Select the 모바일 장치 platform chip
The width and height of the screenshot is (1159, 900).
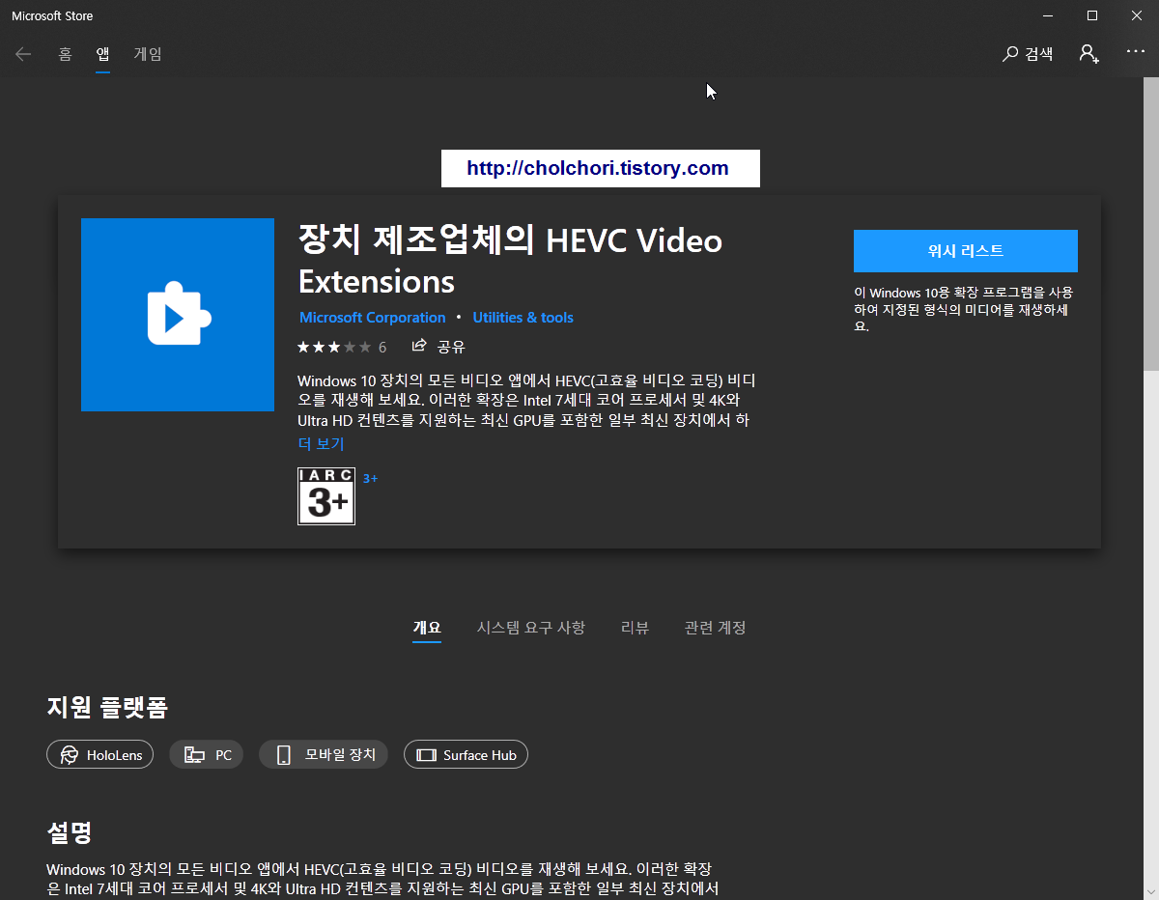tap(324, 755)
